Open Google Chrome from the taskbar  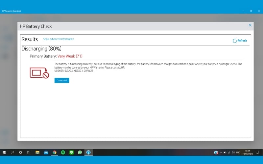(54, 153)
